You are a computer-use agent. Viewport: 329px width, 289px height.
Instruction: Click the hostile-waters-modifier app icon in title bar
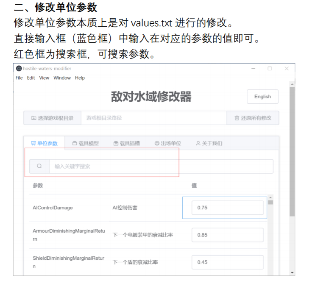(19, 68)
